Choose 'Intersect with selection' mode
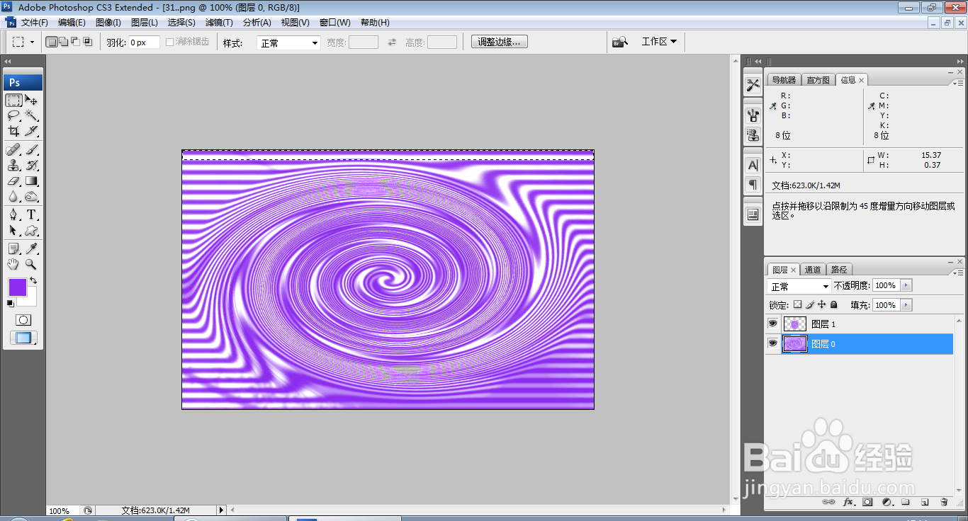968x521 pixels. coord(88,42)
